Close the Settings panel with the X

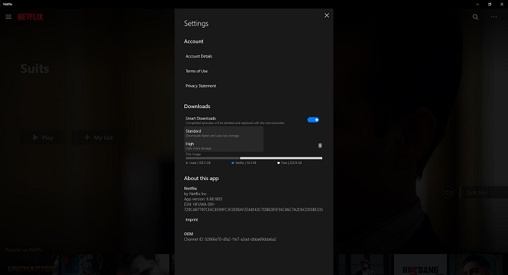click(x=327, y=15)
